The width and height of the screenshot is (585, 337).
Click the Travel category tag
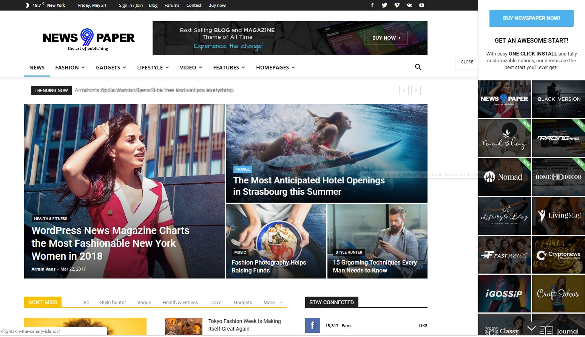click(242, 169)
